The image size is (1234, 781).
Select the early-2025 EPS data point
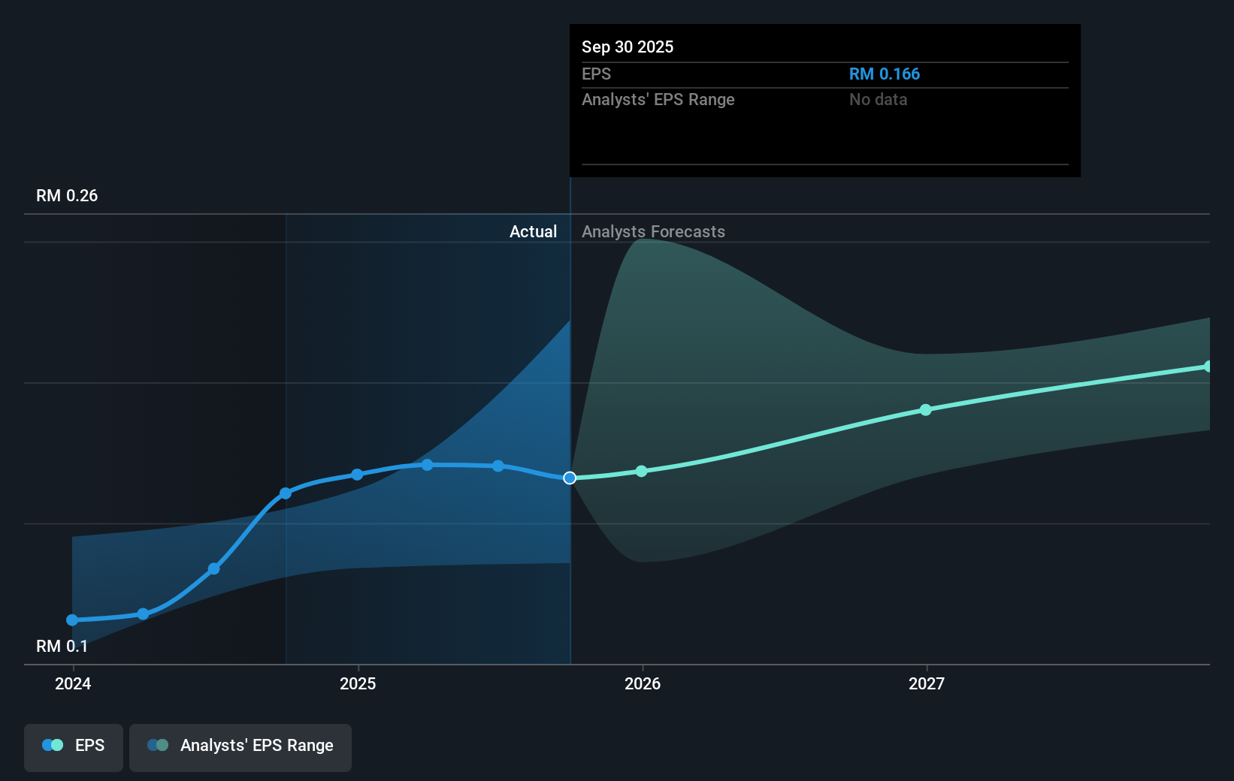pos(356,474)
